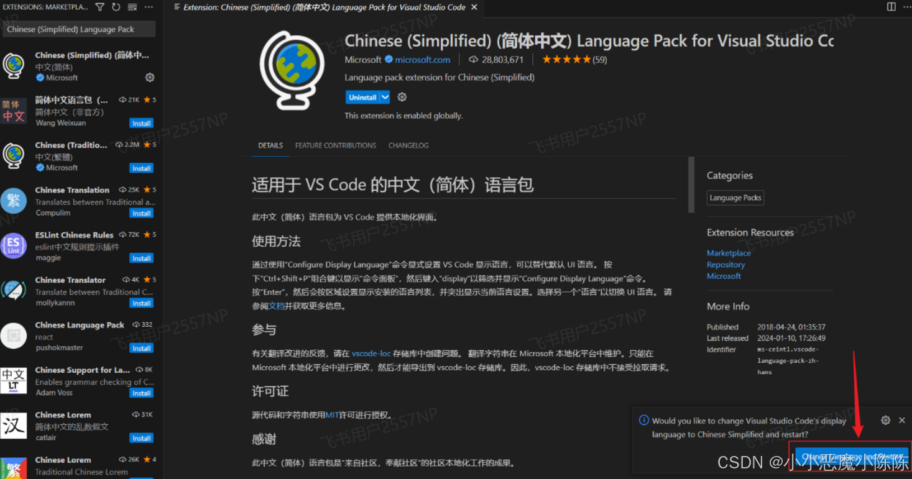
Task: Click the Published date 2018-04-24
Action: [x=791, y=327]
